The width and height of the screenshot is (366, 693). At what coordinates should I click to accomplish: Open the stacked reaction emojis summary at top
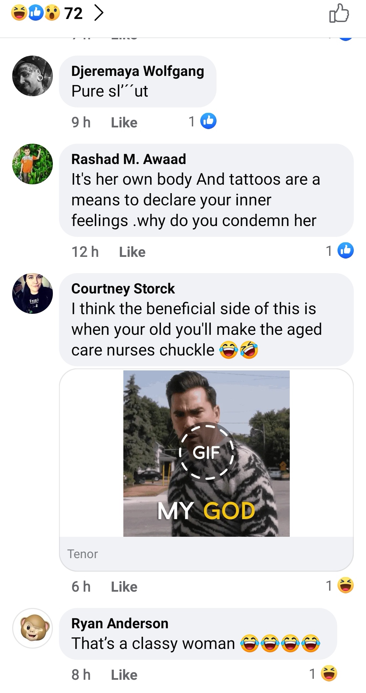tap(36, 13)
